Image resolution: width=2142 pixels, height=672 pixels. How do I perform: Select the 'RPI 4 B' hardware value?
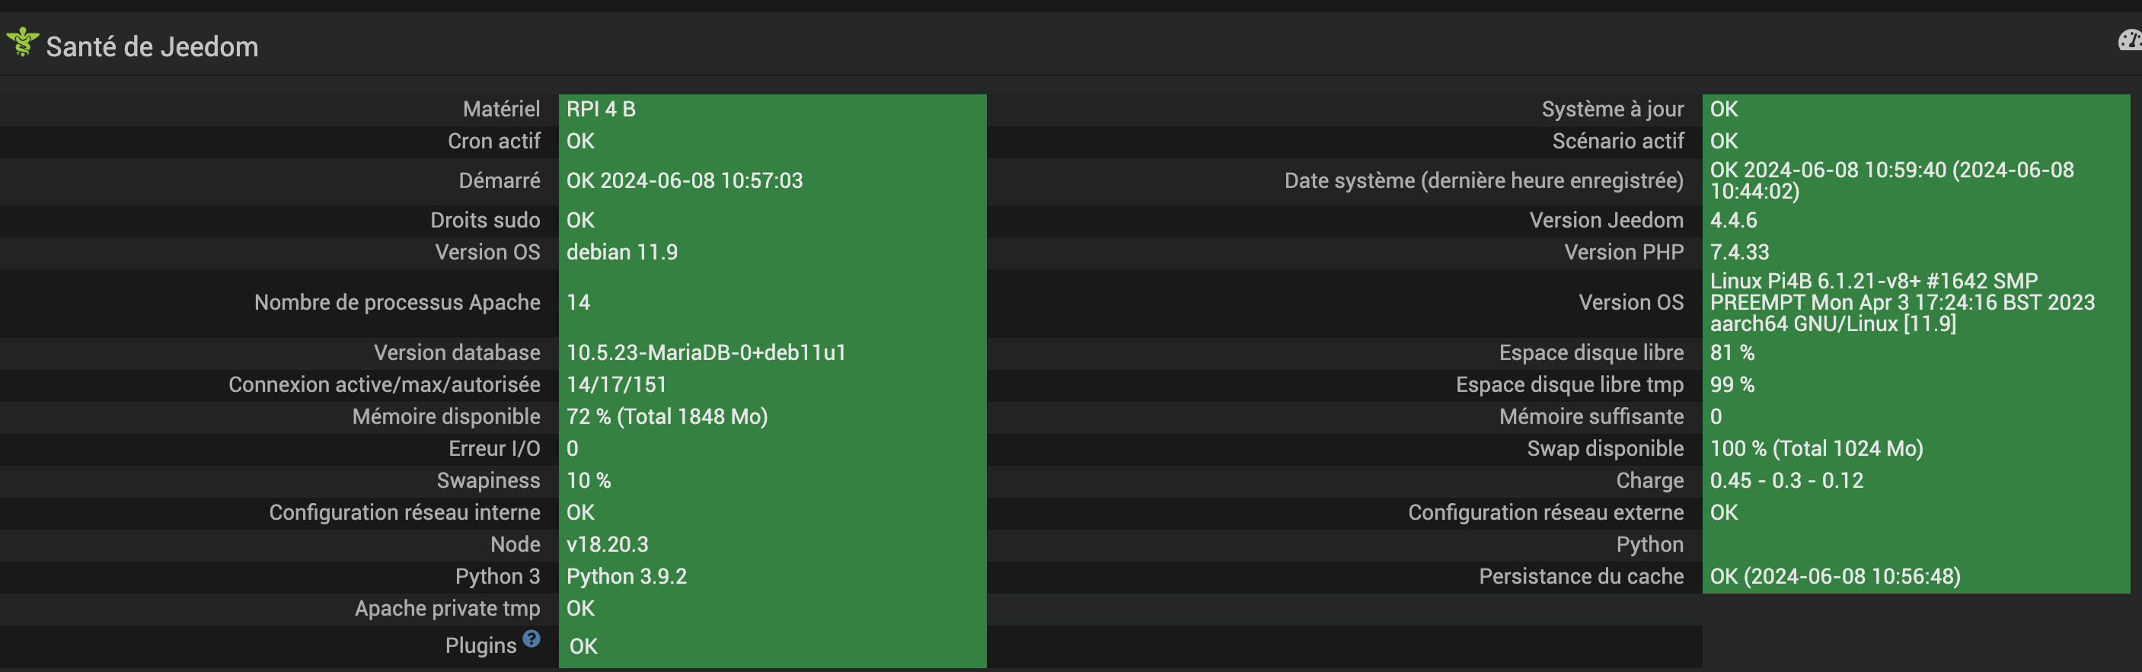click(x=600, y=109)
